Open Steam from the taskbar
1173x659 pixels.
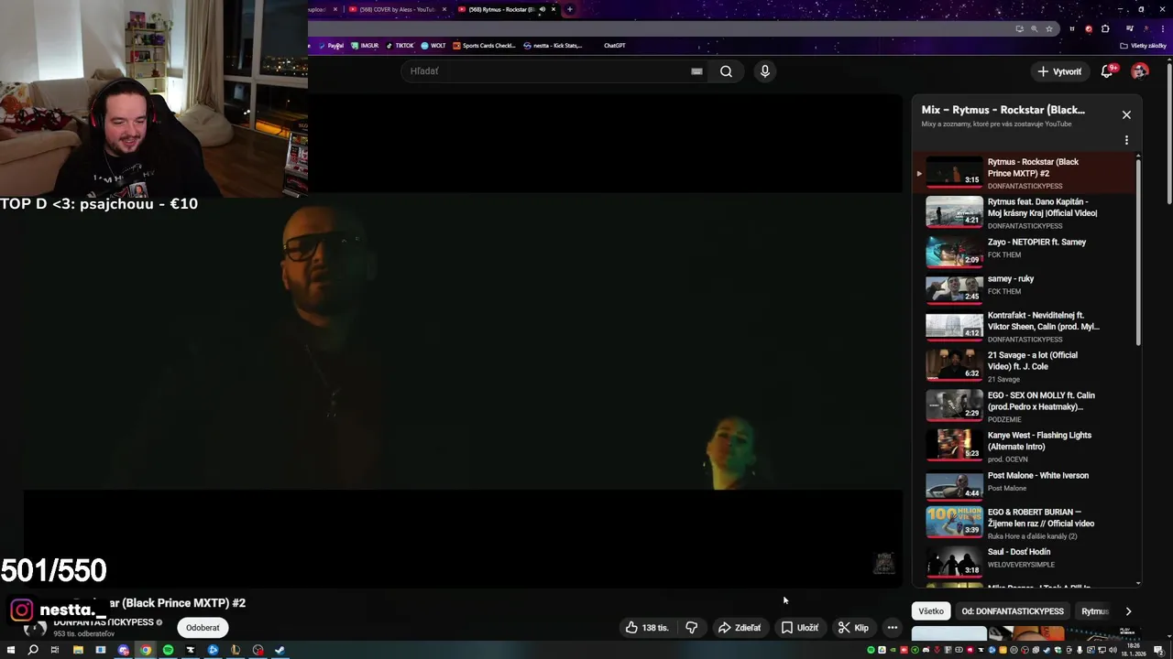pos(280,650)
